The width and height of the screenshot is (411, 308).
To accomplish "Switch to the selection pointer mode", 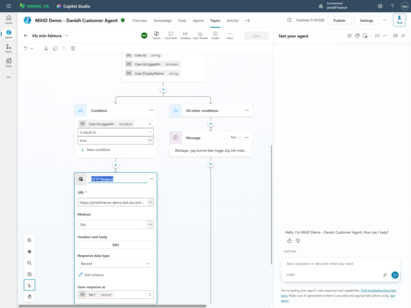I will [x=30, y=285].
